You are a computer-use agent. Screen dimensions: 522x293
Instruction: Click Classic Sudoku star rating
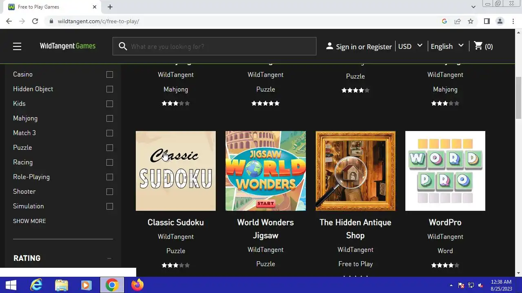click(x=176, y=265)
